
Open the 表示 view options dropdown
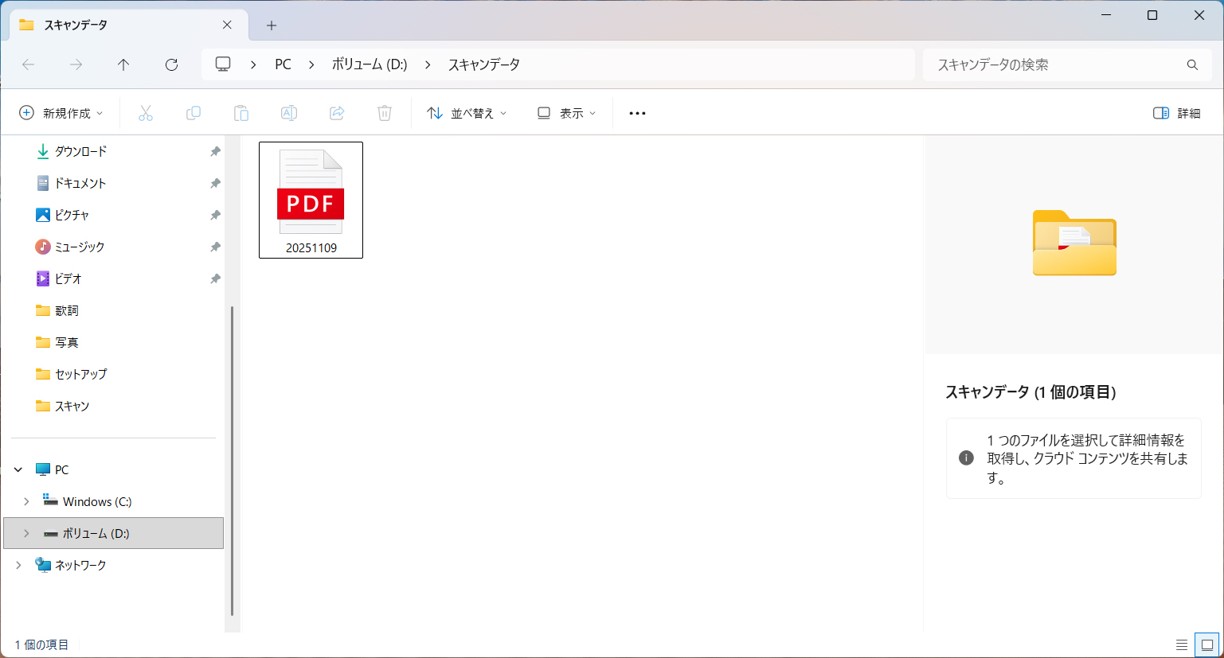coord(565,112)
